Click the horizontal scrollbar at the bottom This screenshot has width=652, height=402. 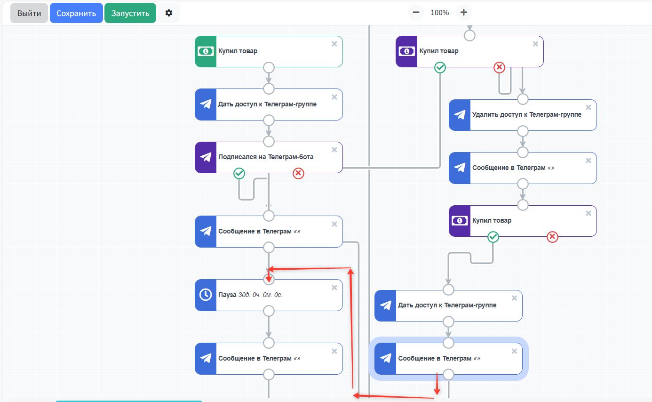point(128,401)
